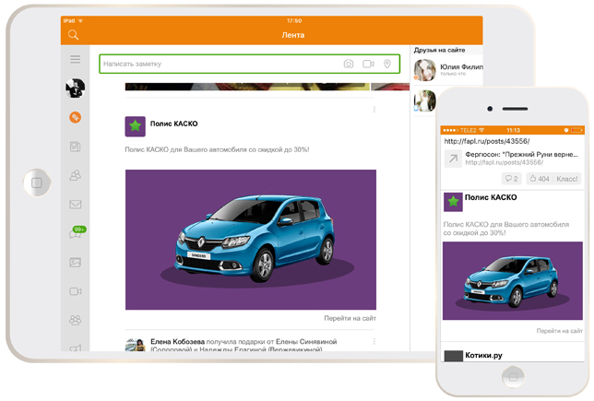
Task: Tap the thumbs-up 404 likes counter
Action: (x=540, y=179)
